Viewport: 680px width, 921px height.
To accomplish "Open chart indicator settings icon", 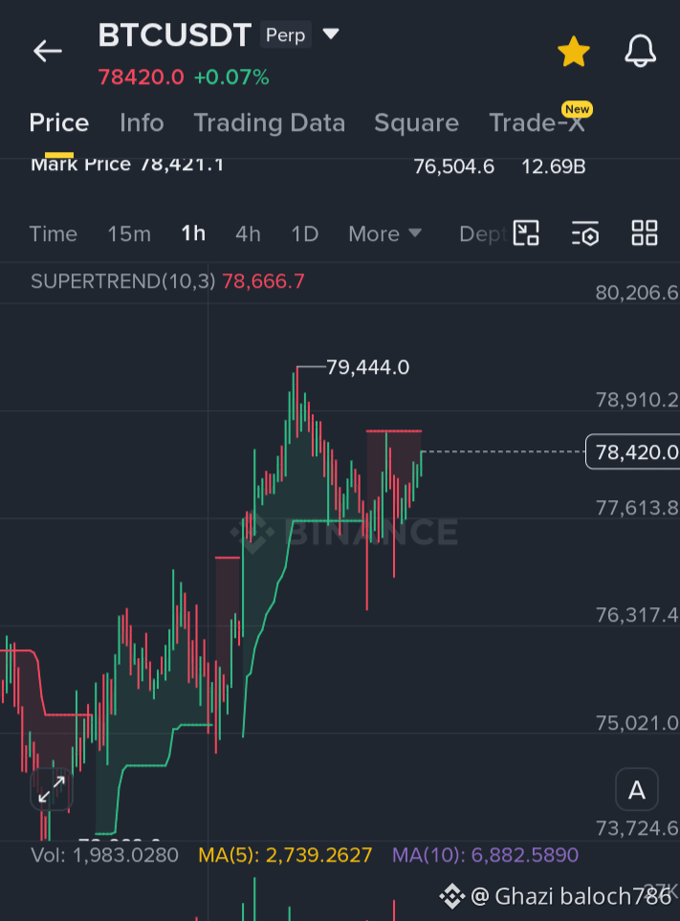I will click(585, 233).
